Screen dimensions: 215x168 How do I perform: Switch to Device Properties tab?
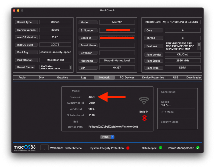pos(153,78)
